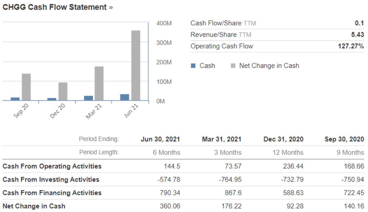Select the Cash legend label
This screenshot has width=368, height=212.
click(x=207, y=66)
